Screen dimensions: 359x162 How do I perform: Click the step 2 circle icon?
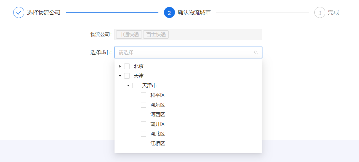click(169, 12)
